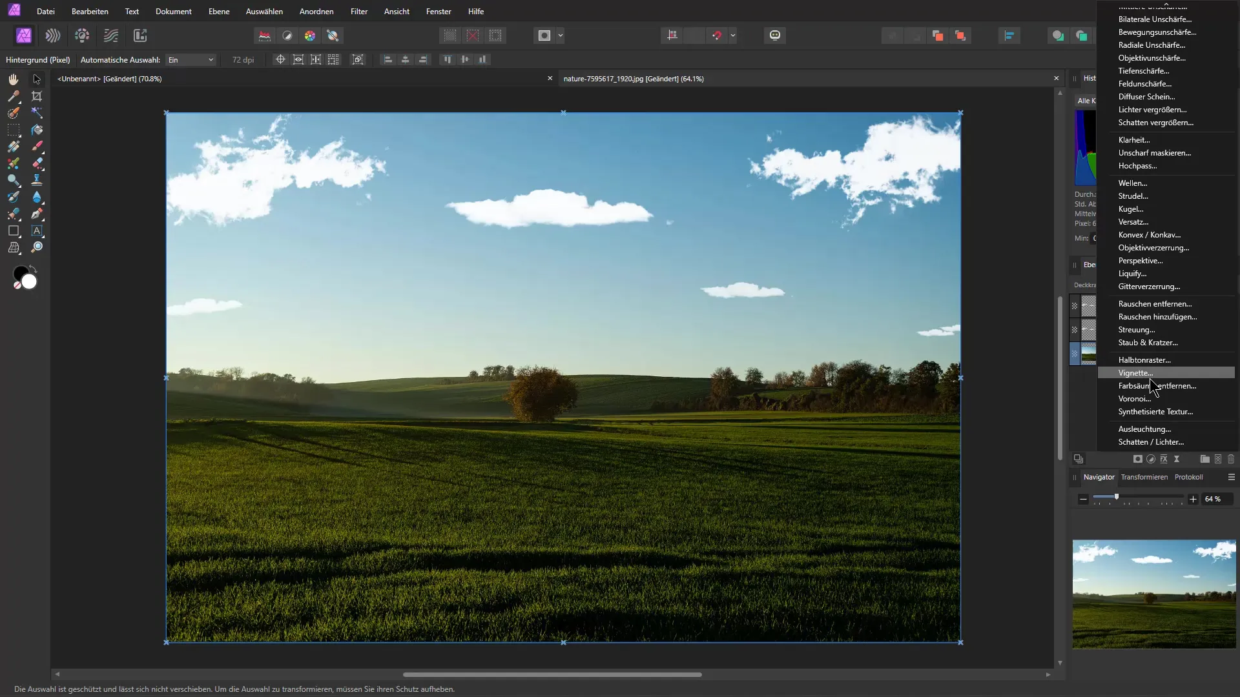Screen dimensions: 1240x697
Task: Toggle Quick Mask in toolbar
Action: pyautogui.click(x=544, y=35)
